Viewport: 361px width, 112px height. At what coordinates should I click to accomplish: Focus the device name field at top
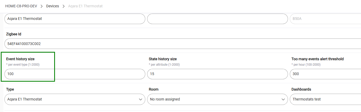tap(75, 19)
